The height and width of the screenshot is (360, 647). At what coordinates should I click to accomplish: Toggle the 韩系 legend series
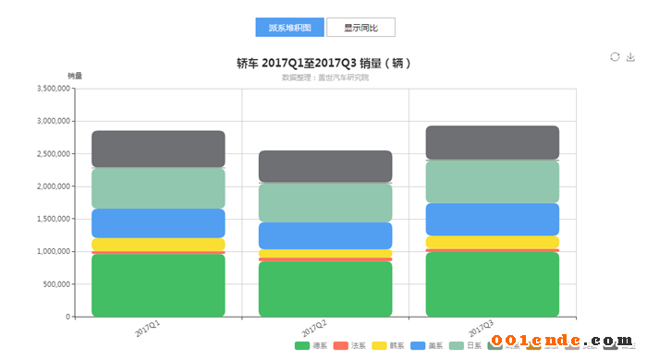(388, 345)
